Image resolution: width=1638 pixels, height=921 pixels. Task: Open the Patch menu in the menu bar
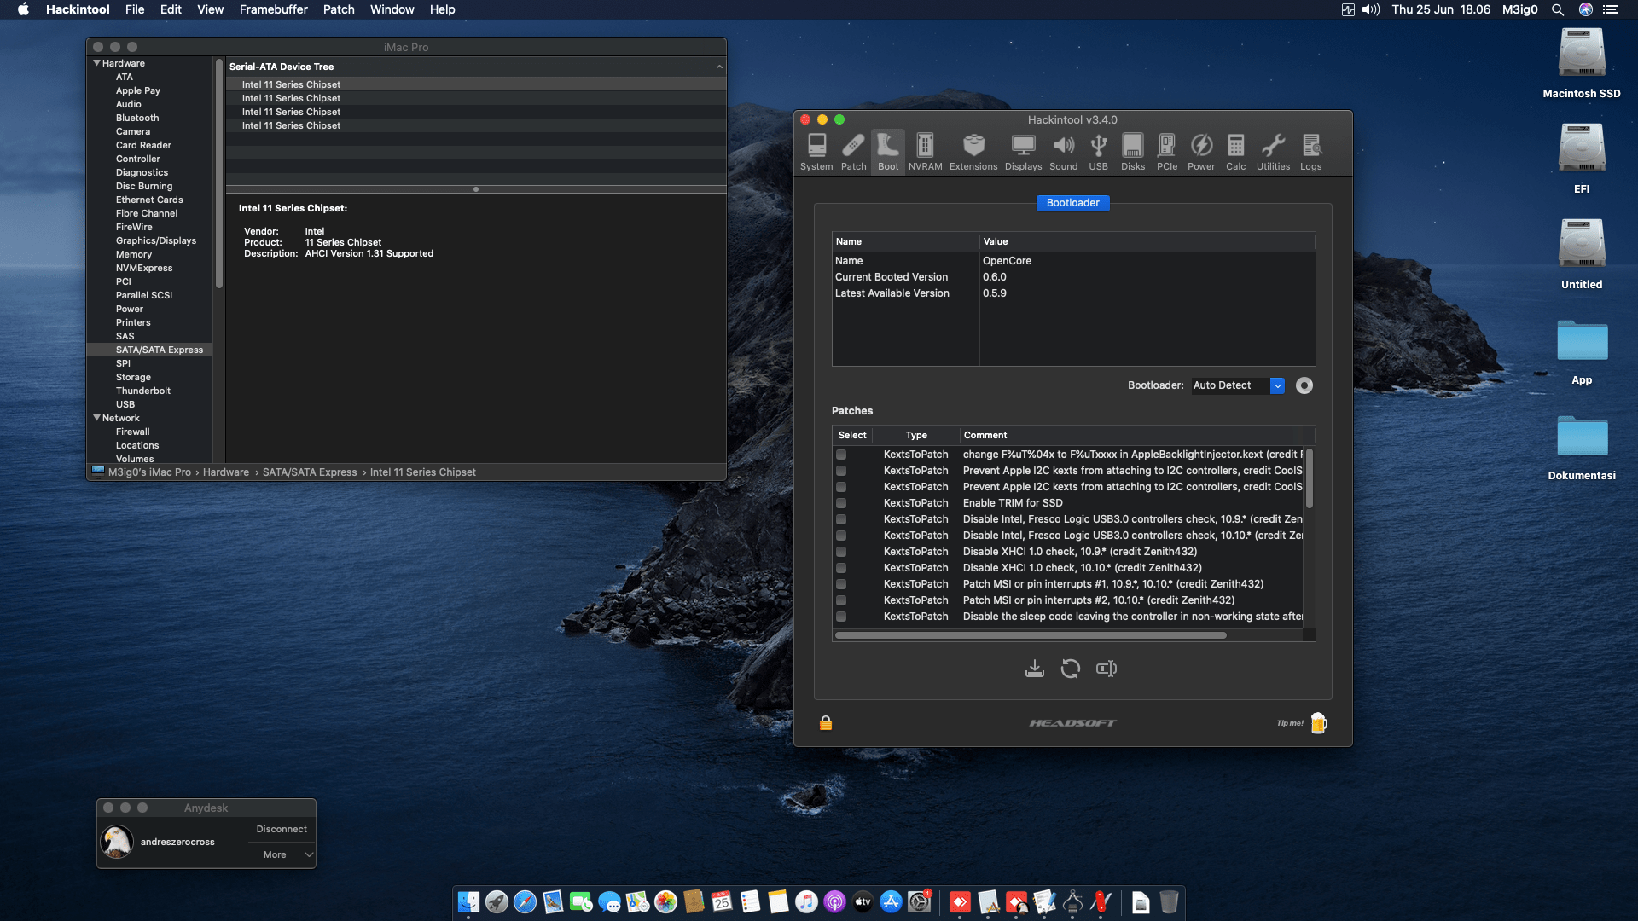339,9
